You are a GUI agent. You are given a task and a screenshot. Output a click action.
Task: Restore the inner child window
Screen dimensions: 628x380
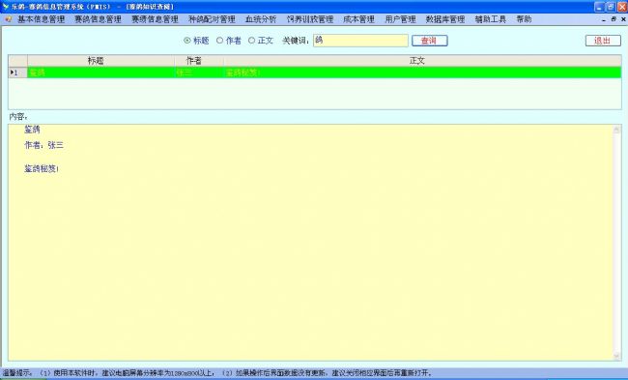coord(614,19)
